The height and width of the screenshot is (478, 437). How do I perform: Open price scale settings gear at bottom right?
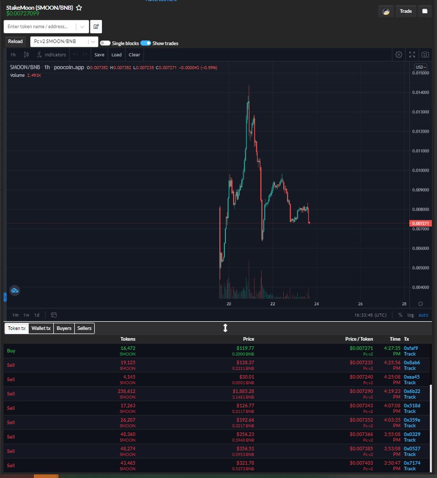[421, 304]
